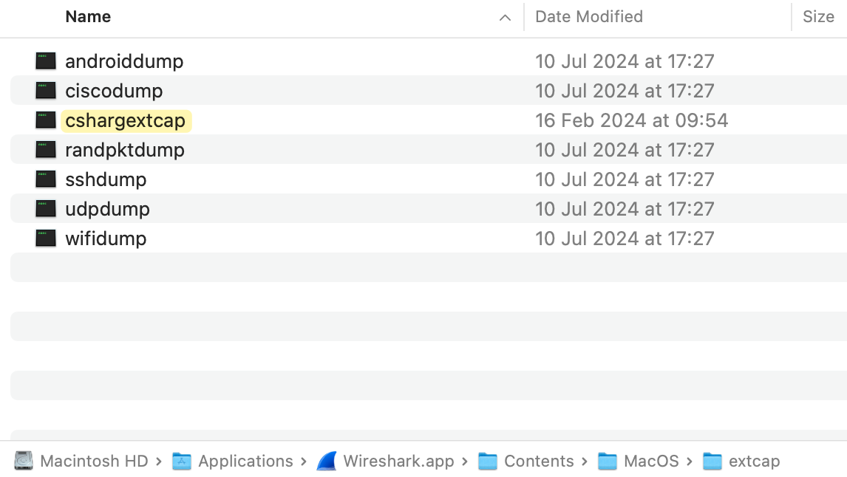Click the cshargextcap executable icon

46,120
